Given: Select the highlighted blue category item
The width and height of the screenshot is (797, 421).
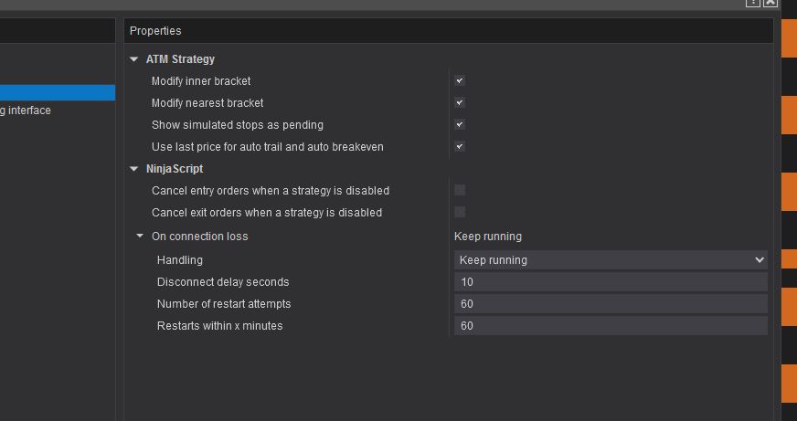Looking at the screenshot, I should click(57, 92).
